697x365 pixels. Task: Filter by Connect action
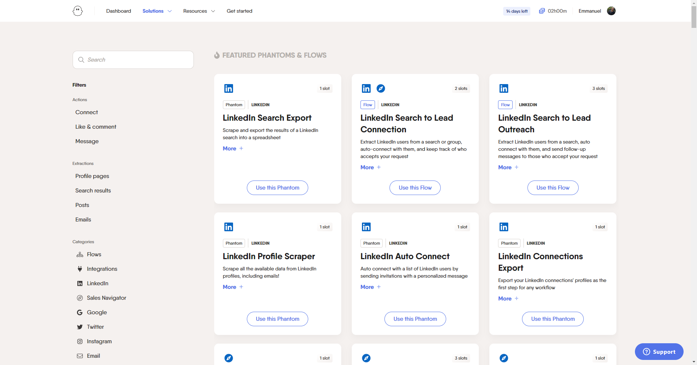pyautogui.click(x=86, y=112)
